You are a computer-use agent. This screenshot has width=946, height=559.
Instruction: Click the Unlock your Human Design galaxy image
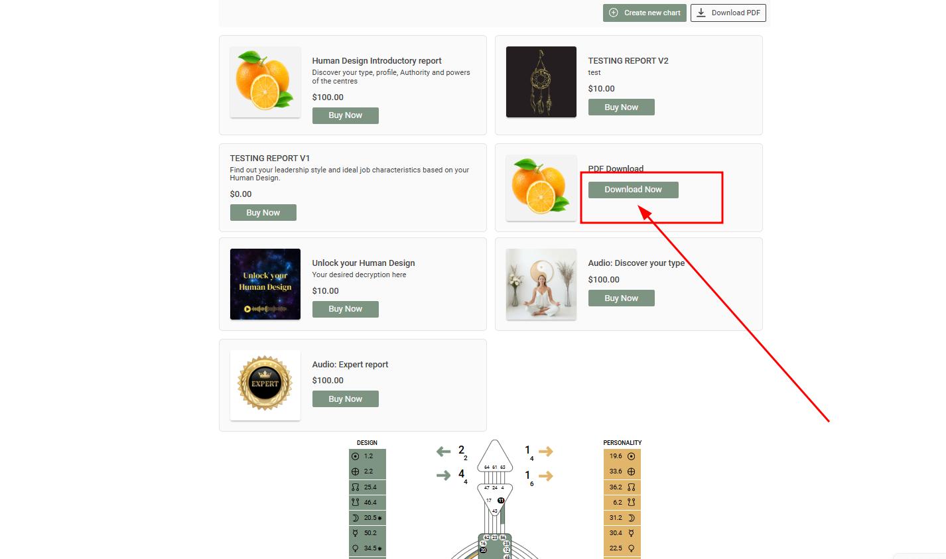click(265, 284)
